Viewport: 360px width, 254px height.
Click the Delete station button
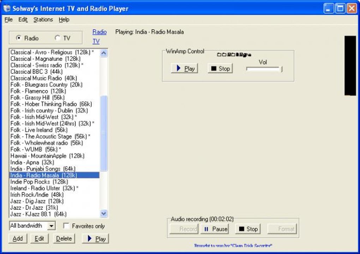tap(64, 238)
